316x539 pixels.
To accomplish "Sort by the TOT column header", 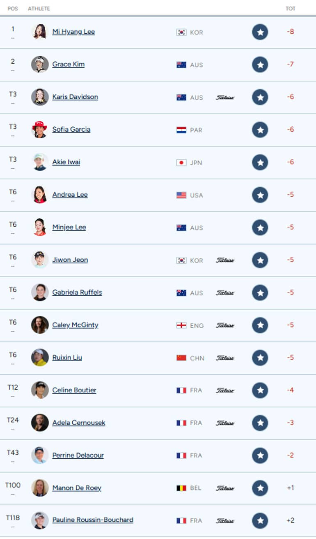I will point(291,9).
